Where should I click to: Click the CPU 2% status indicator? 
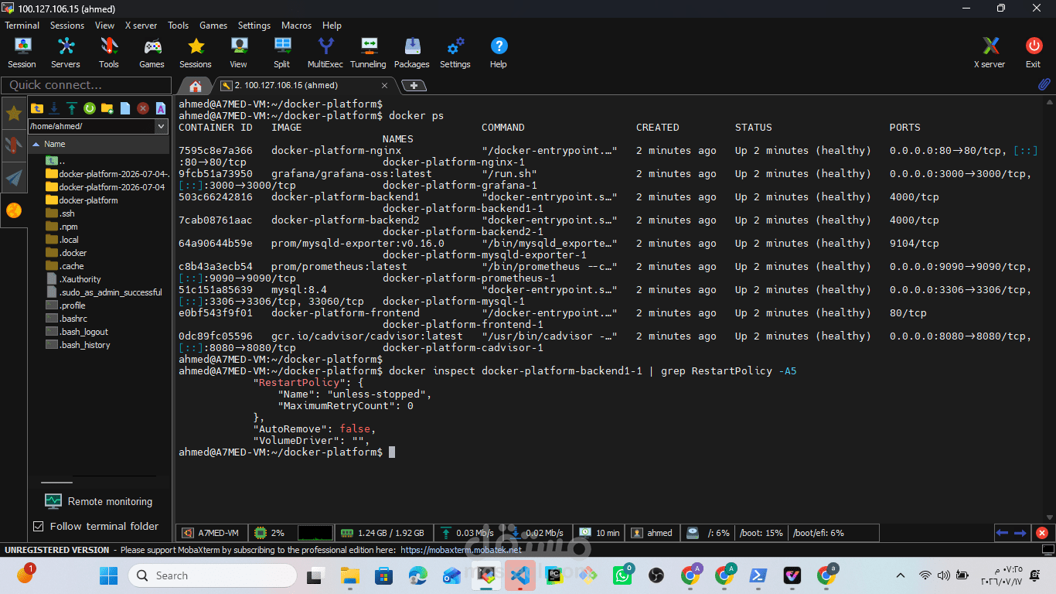tap(271, 533)
